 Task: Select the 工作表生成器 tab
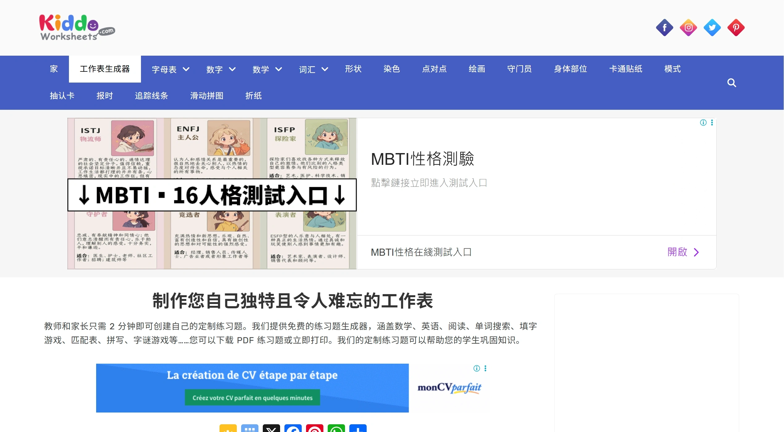[105, 69]
